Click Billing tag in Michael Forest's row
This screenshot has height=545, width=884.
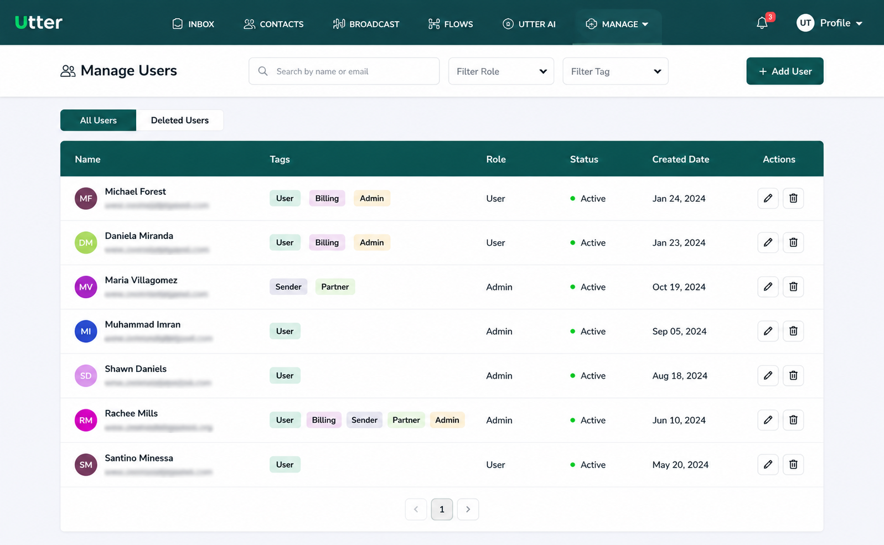pos(327,198)
